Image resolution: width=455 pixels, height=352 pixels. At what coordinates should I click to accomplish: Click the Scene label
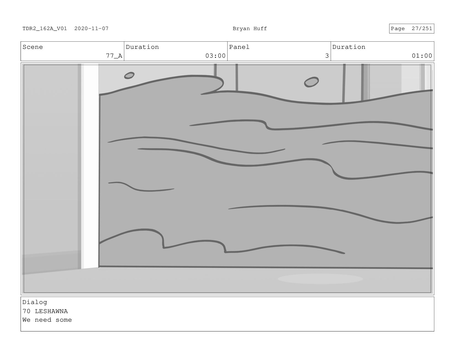pyautogui.click(x=33, y=47)
